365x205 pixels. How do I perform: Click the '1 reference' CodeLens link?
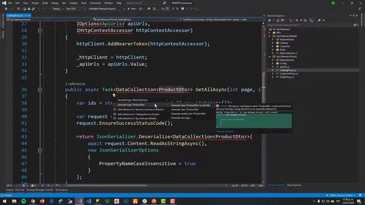click(75, 84)
